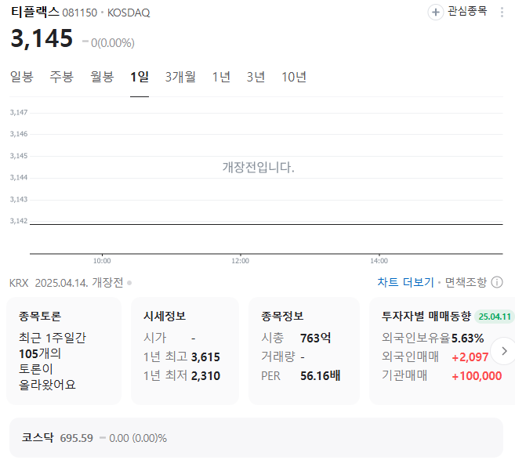The height and width of the screenshot is (467, 515).
Task: Select the 3개월 chart range tab
Action: click(x=180, y=77)
